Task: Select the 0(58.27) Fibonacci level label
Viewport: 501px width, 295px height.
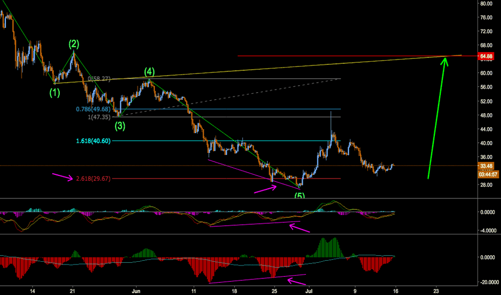Action: coord(99,79)
